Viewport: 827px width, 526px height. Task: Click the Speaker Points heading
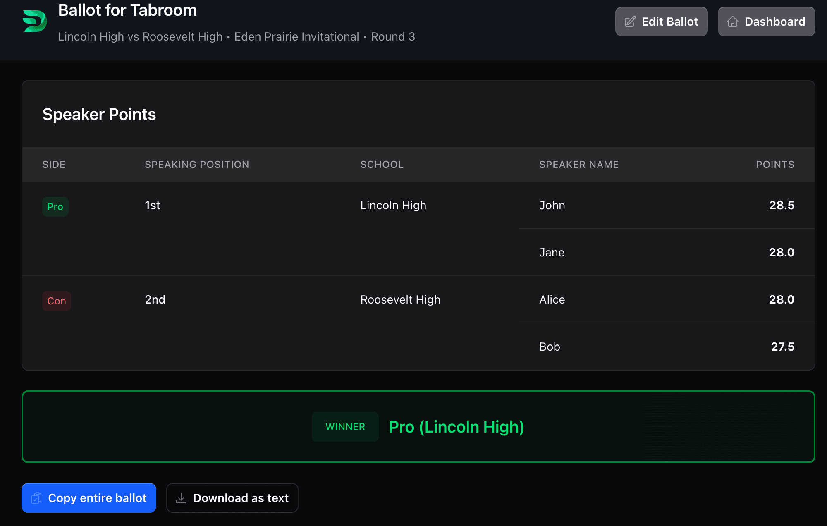click(99, 114)
